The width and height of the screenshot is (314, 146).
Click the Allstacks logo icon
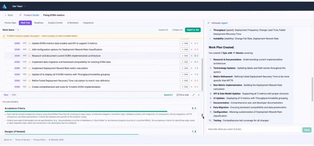click(x=4, y=6)
